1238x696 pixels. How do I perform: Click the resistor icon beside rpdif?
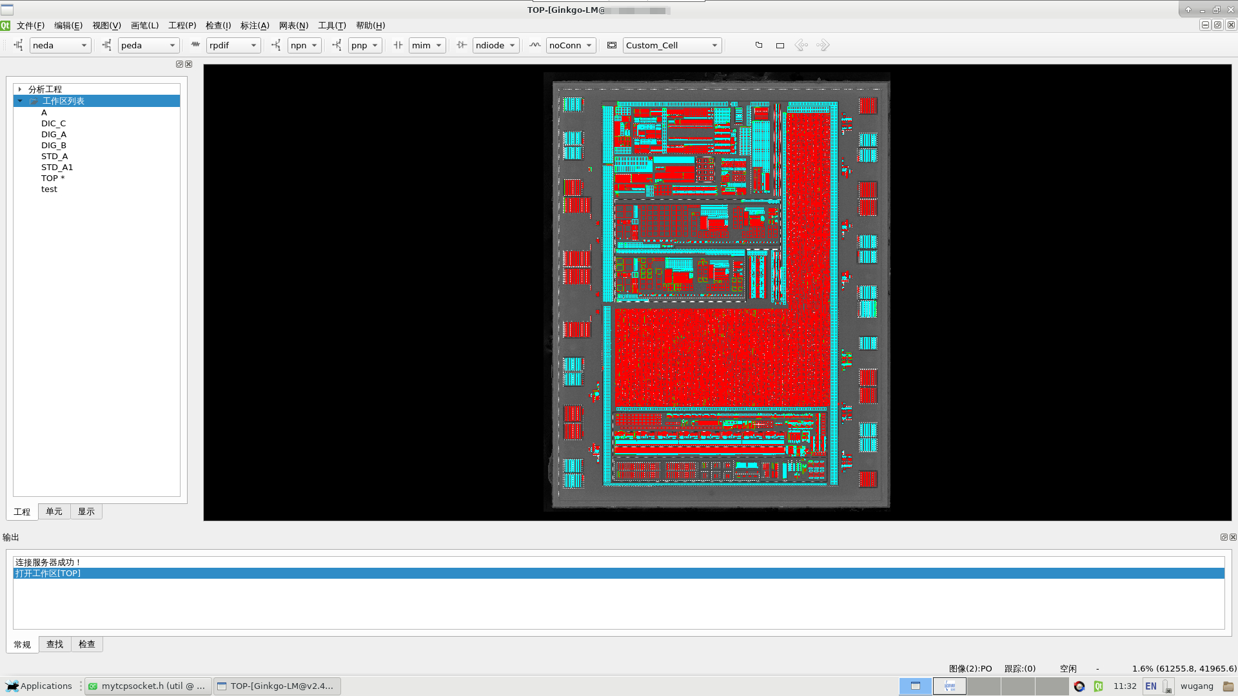coord(195,45)
